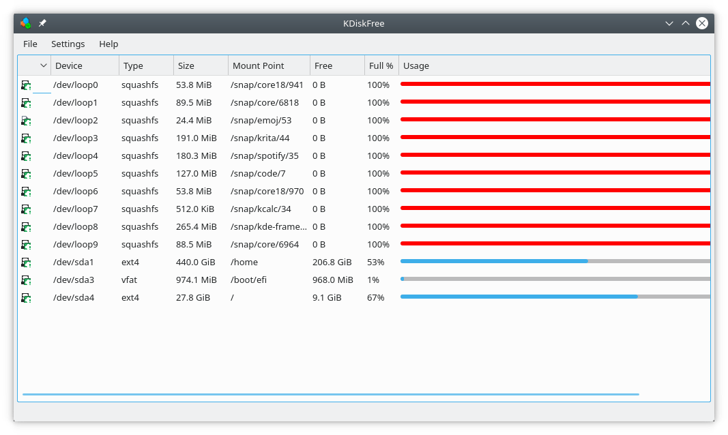
Task: Click the disk icon for /dev/loop7
Action: coord(26,209)
